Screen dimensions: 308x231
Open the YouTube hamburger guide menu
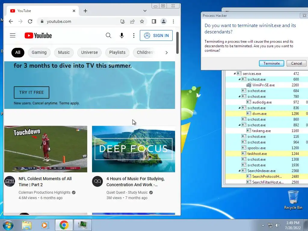coord(13,35)
